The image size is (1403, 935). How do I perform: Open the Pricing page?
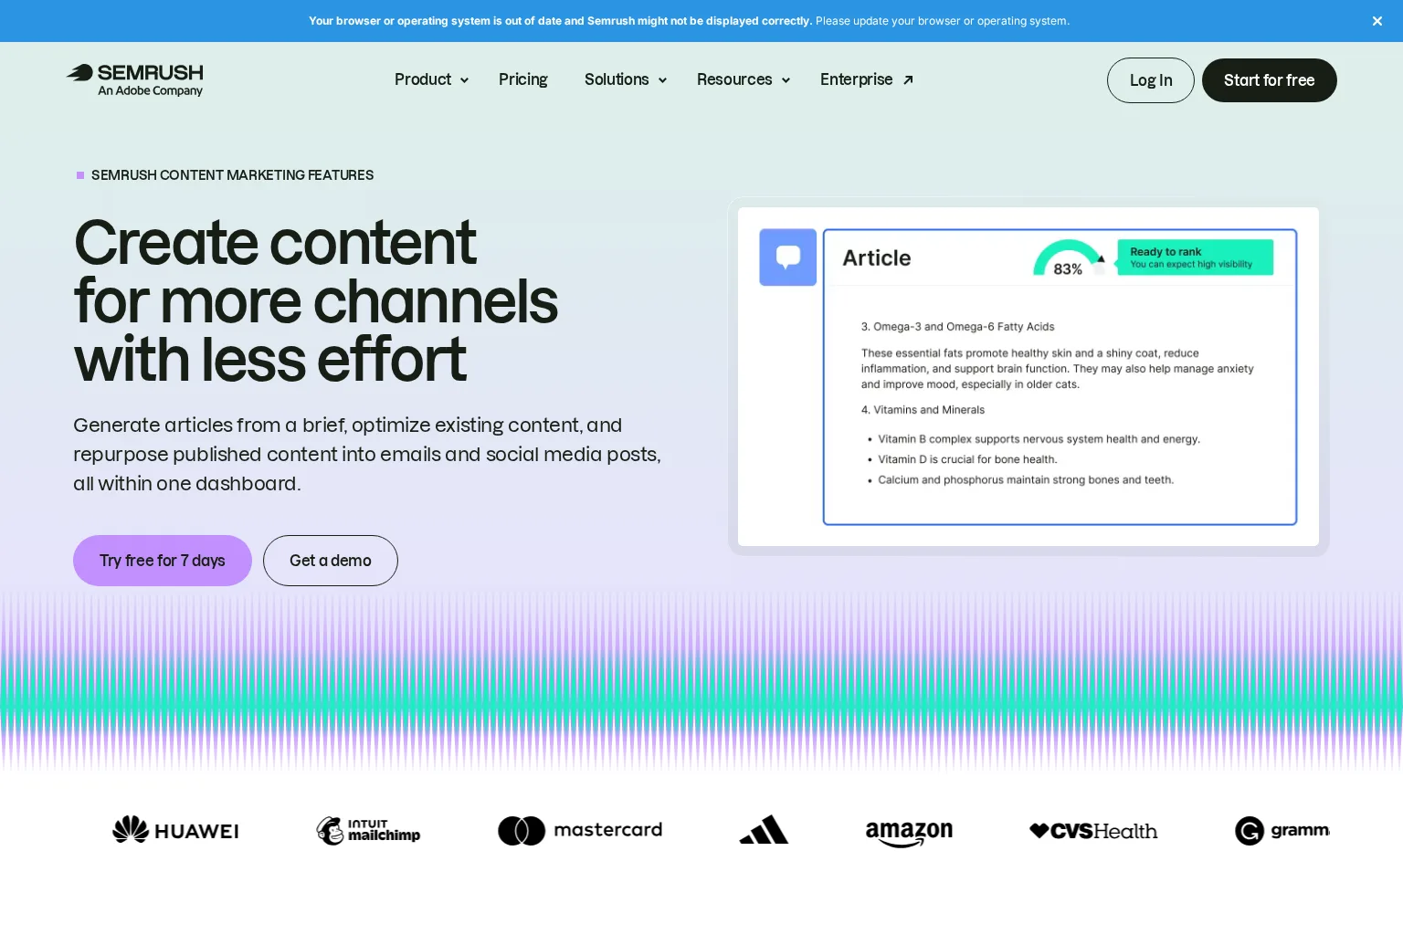coord(523,79)
